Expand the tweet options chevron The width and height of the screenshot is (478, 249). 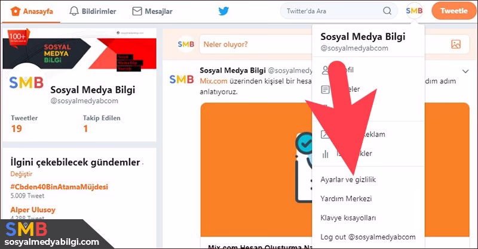pos(466,71)
